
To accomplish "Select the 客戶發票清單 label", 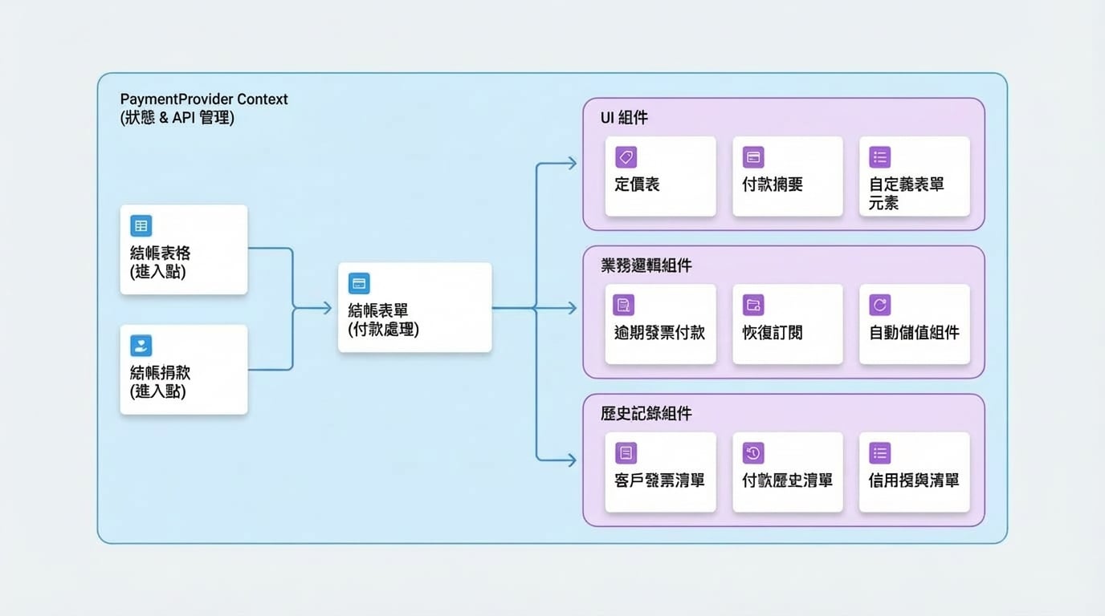I will click(659, 480).
